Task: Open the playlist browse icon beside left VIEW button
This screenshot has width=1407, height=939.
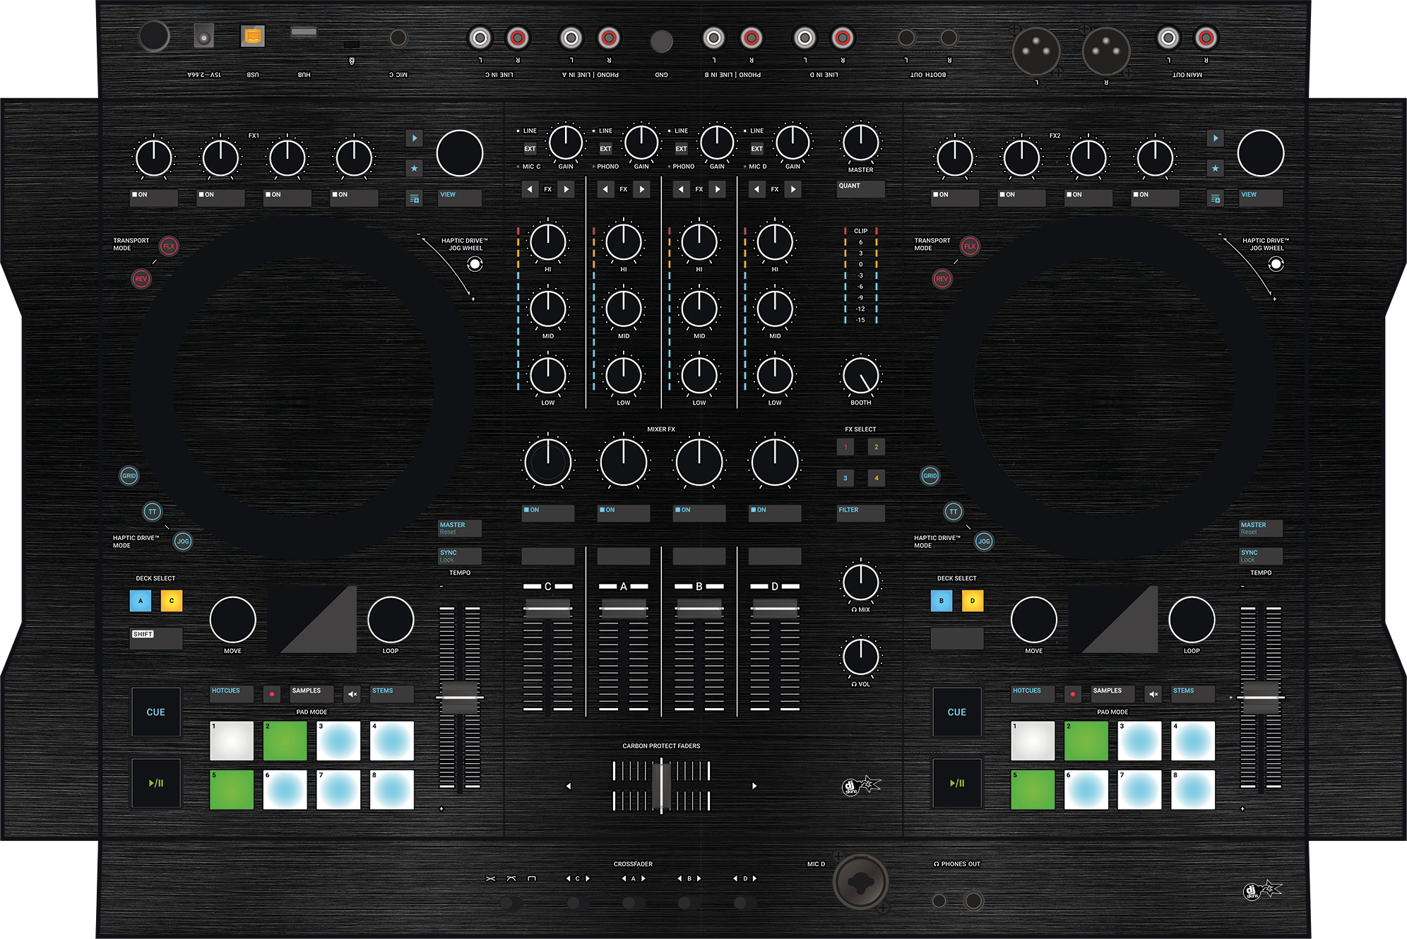Action: coord(415,198)
